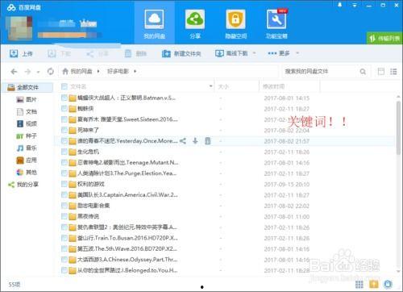Click the search magnifier icon

(x=363, y=72)
